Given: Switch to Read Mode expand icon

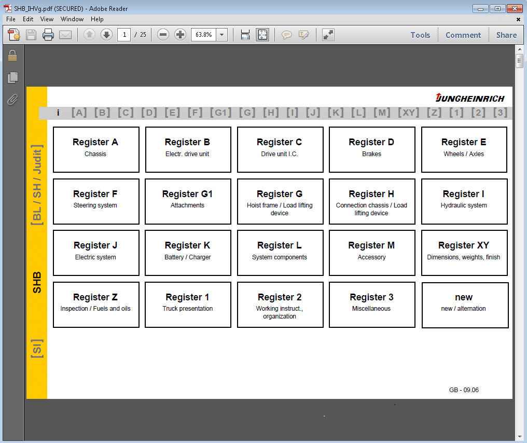Looking at the screenshot, I should pyautogui.click(x=328, y=35).
